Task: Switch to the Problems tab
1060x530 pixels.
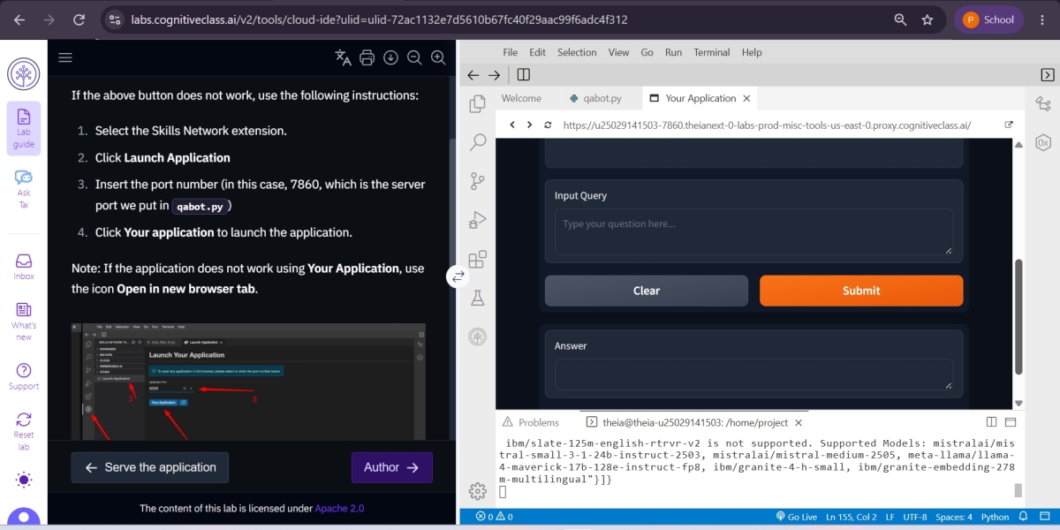Action: coord(531,422)
